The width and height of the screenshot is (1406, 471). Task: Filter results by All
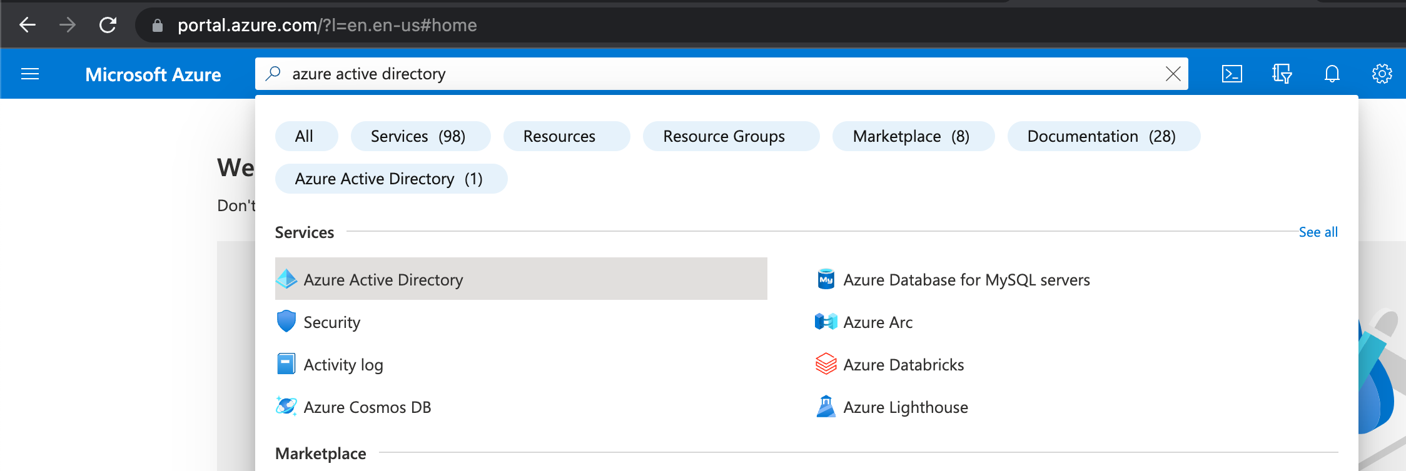(305, 136)
